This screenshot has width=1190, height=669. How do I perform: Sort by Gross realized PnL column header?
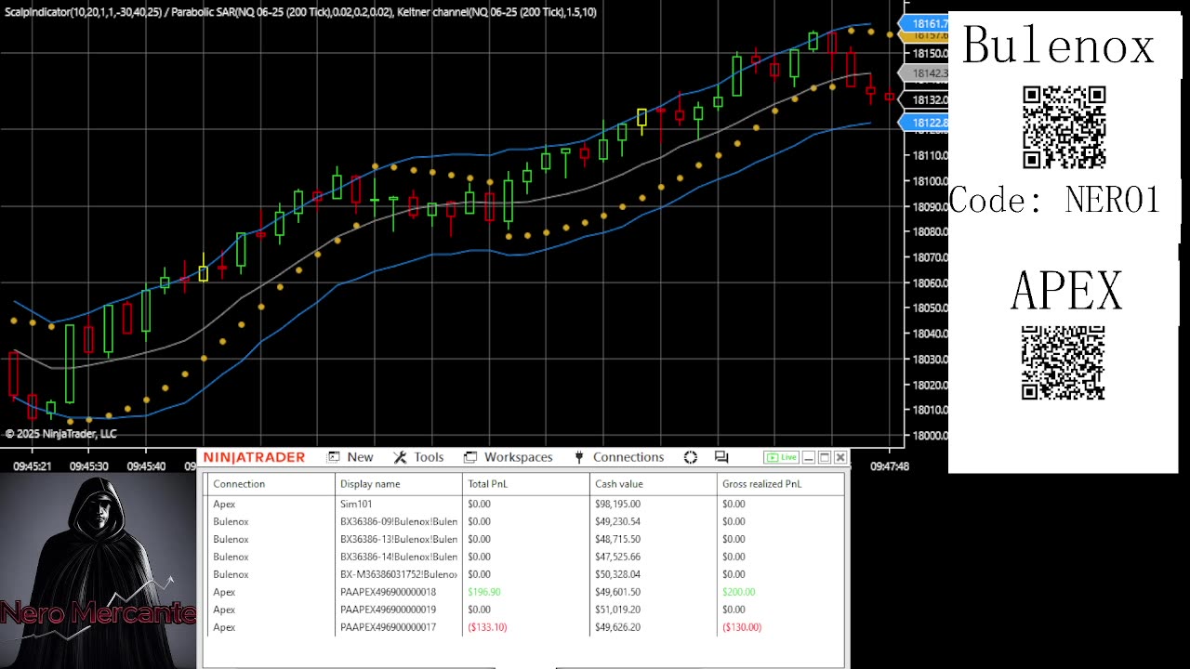[781, 484]
